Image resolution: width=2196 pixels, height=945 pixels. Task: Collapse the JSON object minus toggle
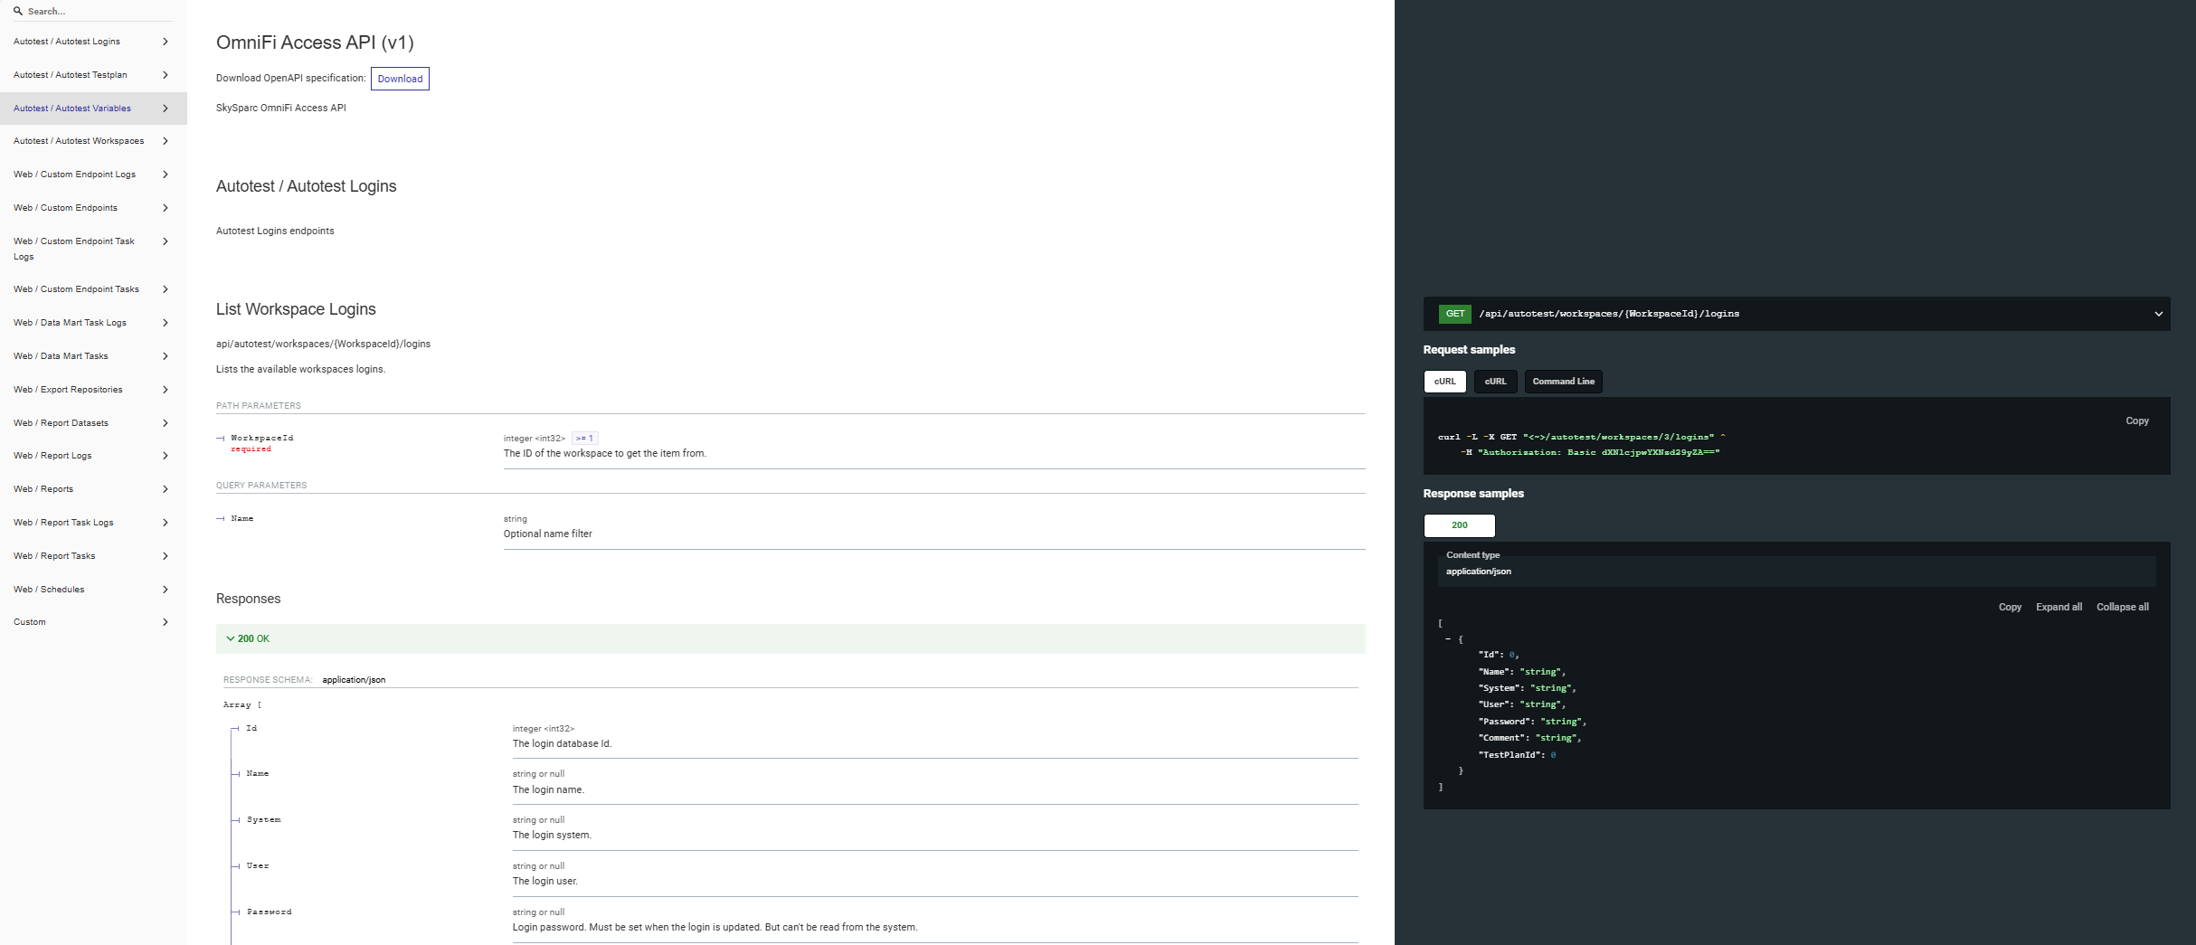click(x=1448, y=639)
